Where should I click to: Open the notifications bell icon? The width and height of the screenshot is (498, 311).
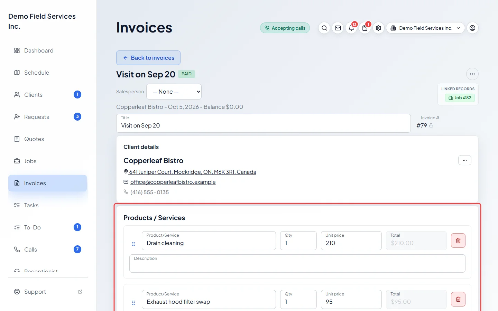coord(351,28)
